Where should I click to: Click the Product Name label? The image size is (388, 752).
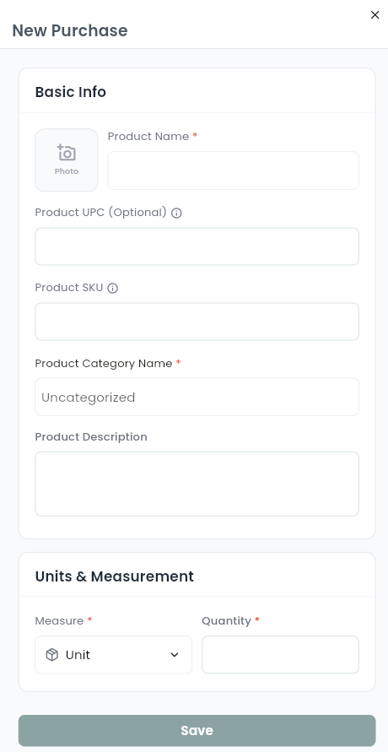coord(148,136)
